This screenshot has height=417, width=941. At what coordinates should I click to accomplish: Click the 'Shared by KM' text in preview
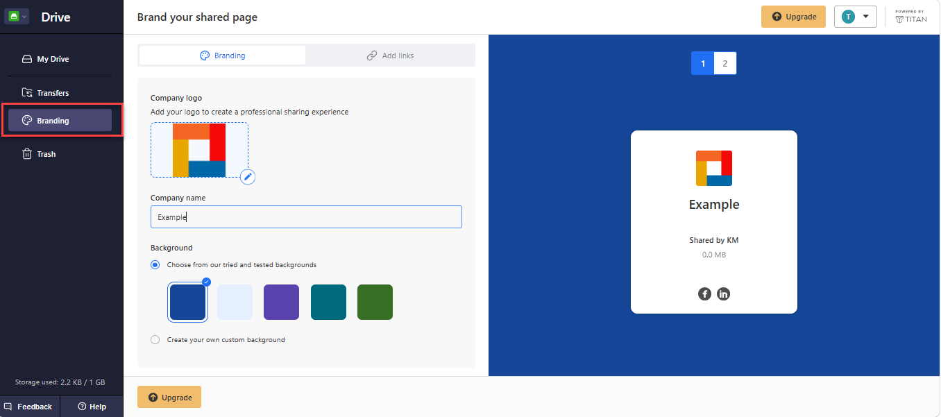(714, 240)
